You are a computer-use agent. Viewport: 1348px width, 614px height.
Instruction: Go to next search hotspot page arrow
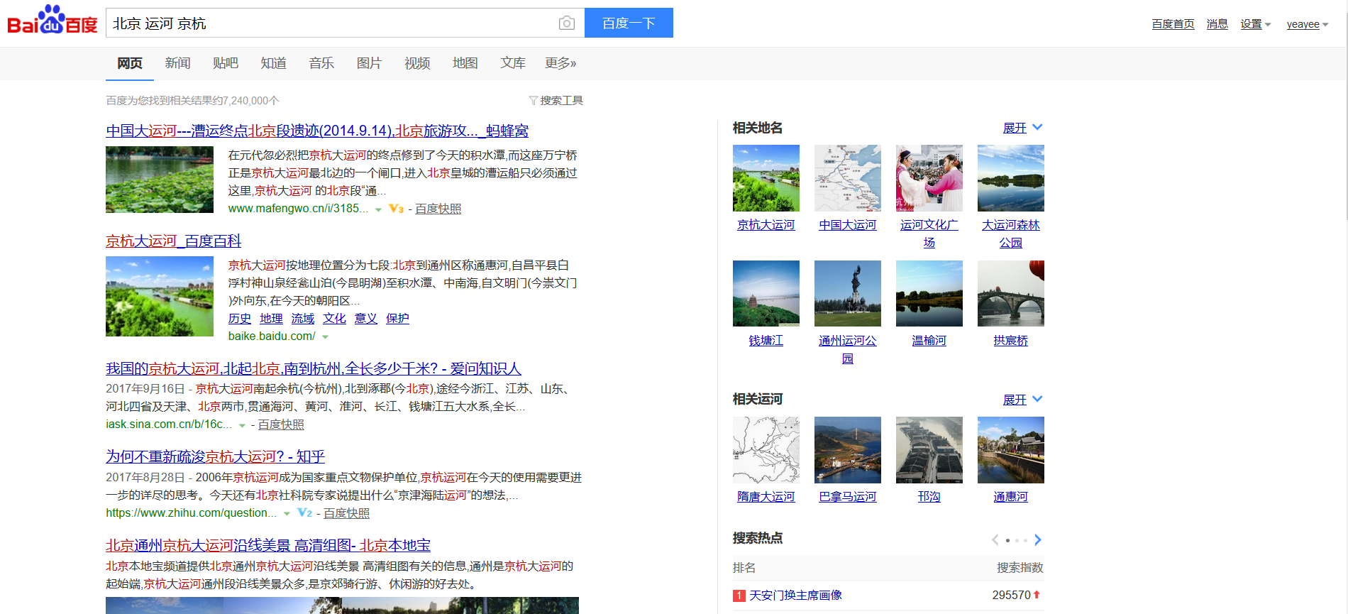pyautogui.click(x=1038, y=540)
